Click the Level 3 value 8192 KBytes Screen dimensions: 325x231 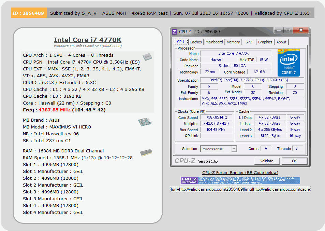(x=269, y=136)
